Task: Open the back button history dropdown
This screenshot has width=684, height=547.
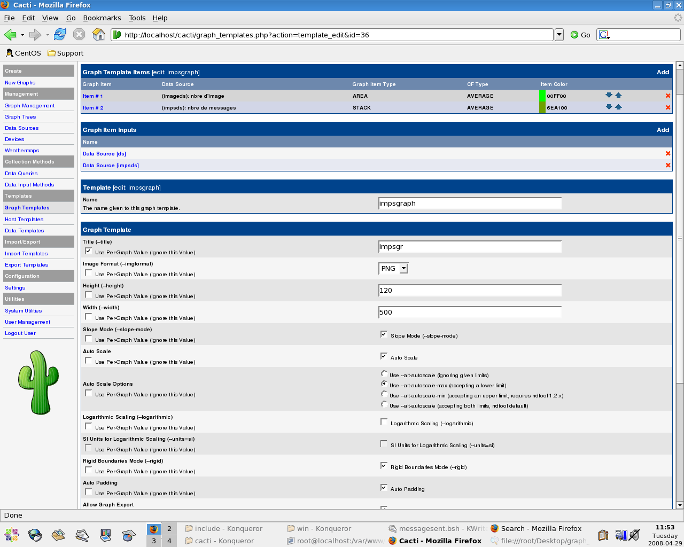Action: coord(22,35)
